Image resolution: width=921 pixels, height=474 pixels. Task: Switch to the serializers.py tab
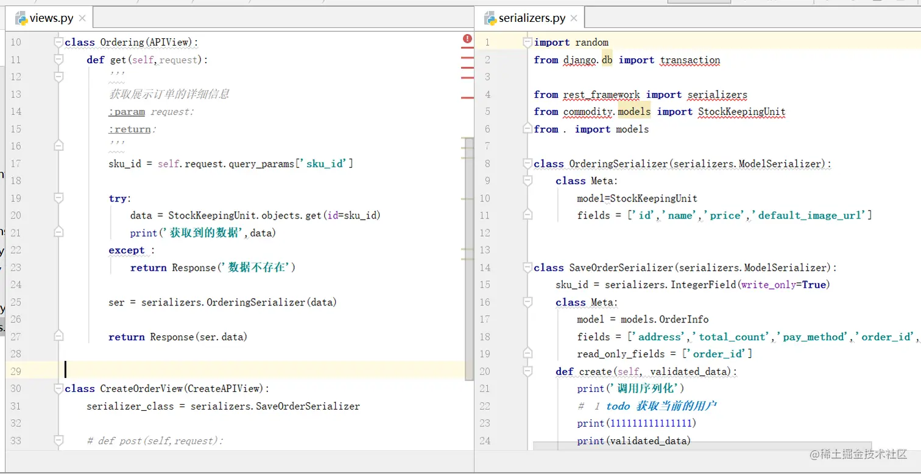tap(529, 18)
